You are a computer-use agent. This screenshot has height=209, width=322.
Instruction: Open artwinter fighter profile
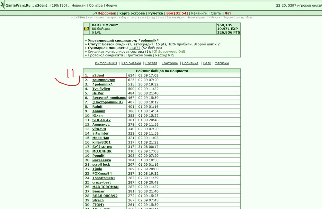click(100, 134)
